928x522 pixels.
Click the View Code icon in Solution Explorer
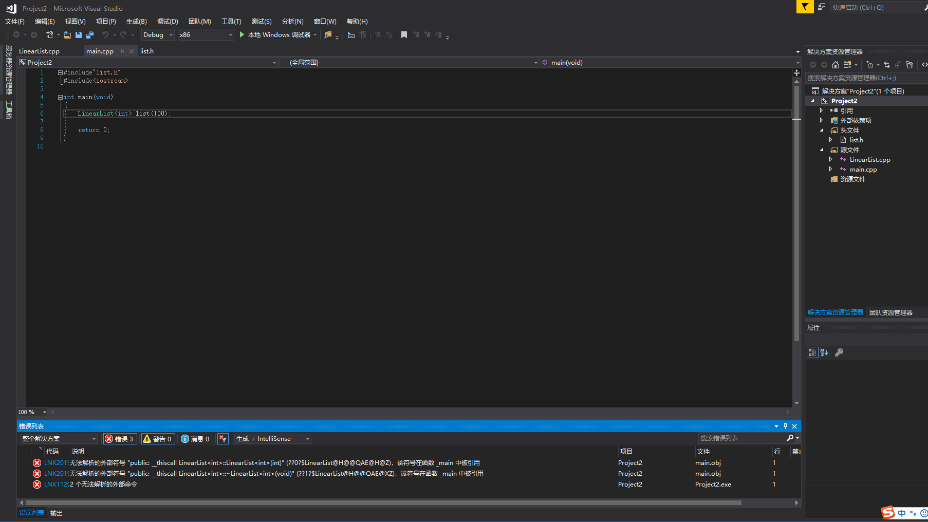(924, 65)
